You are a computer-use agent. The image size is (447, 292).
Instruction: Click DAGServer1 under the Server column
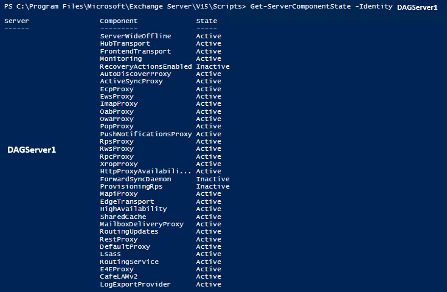(x=32, y=150)
